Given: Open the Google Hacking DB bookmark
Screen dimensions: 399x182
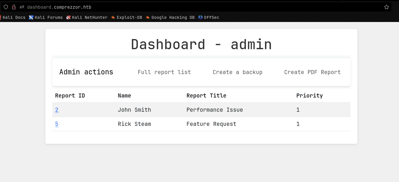Looking at the screenshot, I should (x=170, y=17).
